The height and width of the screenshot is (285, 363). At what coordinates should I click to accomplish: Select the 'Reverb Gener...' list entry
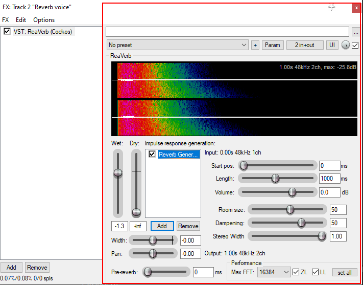click(179, 155)
